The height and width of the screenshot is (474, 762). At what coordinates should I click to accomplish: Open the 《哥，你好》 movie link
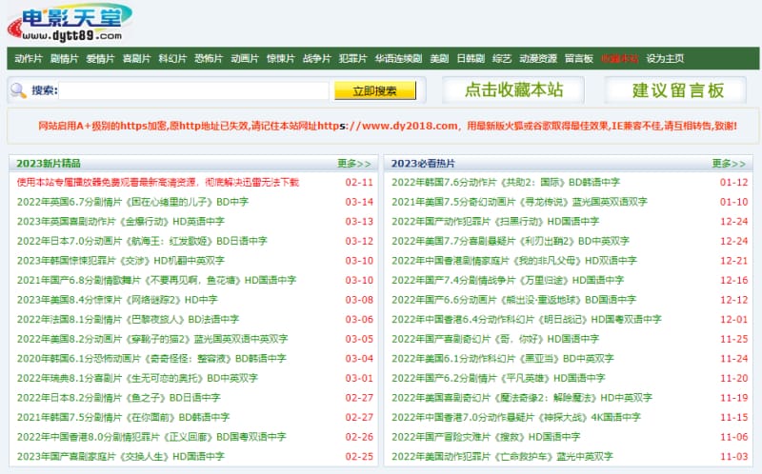495,339
